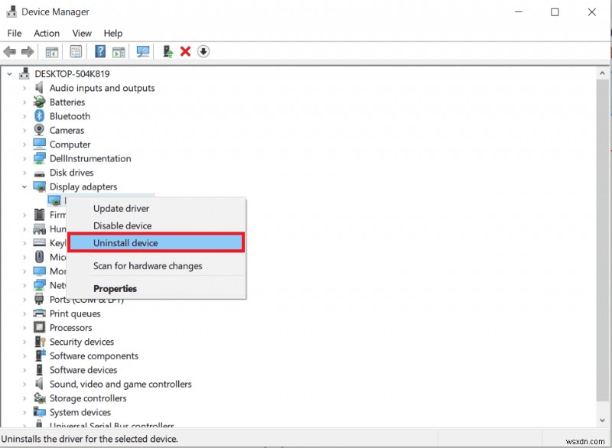612x448 pixels.
Task: Click the Forward navigation arrow
Action: [x=28, y=51]
